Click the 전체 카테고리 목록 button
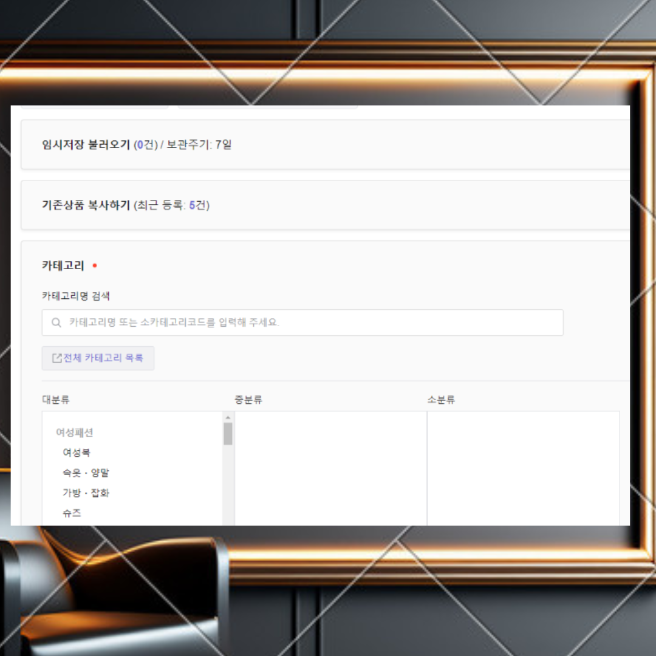The height and width of the screenshot is (656, 656). [97, 358]
